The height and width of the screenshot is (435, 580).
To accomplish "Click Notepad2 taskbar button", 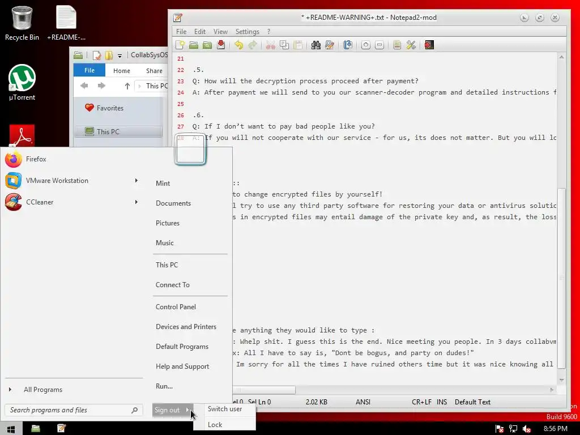I will tap(61, 429).
